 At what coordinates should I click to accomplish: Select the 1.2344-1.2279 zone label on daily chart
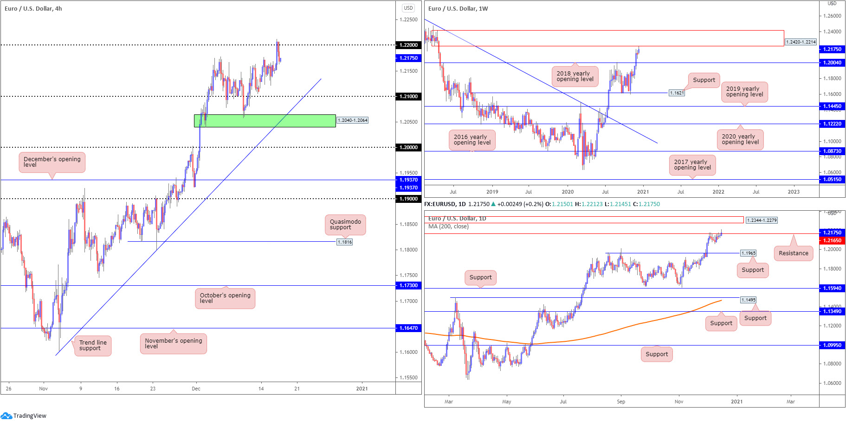click(x=762, y=220)
